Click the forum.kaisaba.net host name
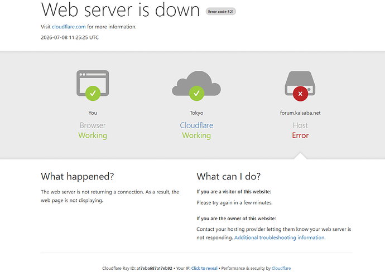This screenshot has height=272, width=385. click(x=300, y=113)
